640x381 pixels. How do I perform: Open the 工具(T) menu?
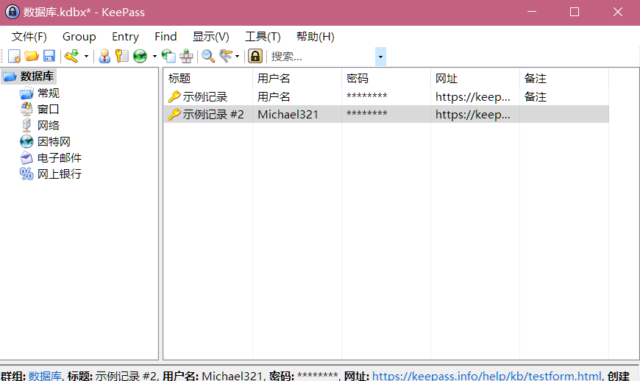point(263,37)
